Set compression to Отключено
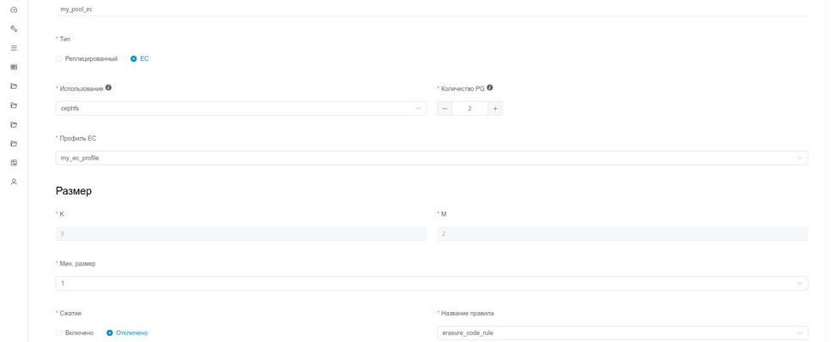Viewport: 836px width, 342px height. coord(127,333)
